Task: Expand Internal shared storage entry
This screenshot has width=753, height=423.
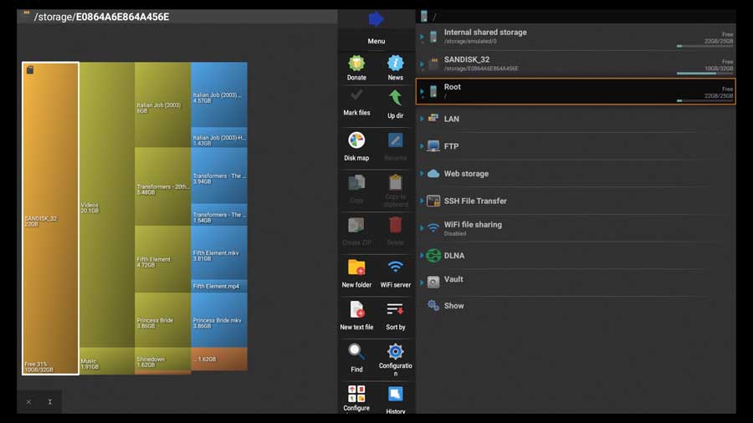Action: [x=422, y=37]
